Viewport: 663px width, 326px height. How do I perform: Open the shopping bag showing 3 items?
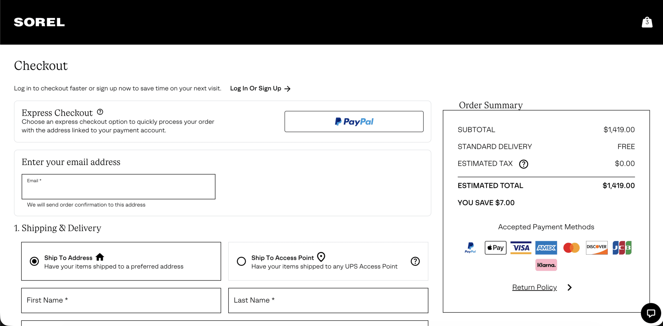[x=647, y=22]
